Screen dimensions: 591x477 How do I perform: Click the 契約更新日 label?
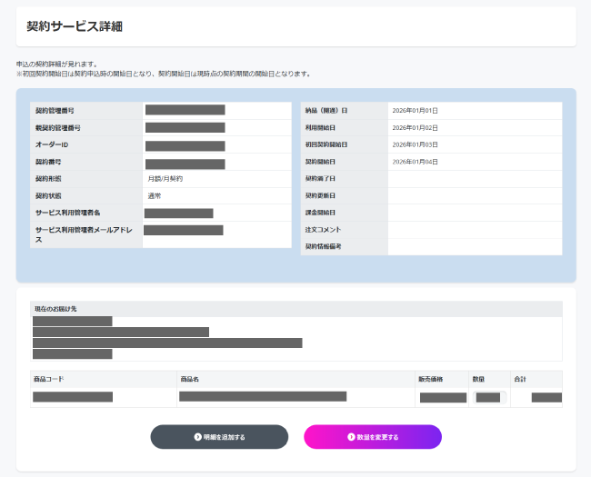320,196
